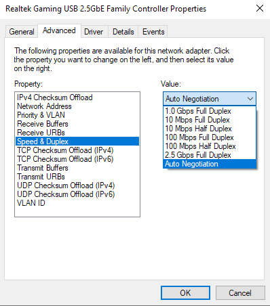Open the Driver tab
The width and height of the screenshot is (270, 306).
pos(94,32)
